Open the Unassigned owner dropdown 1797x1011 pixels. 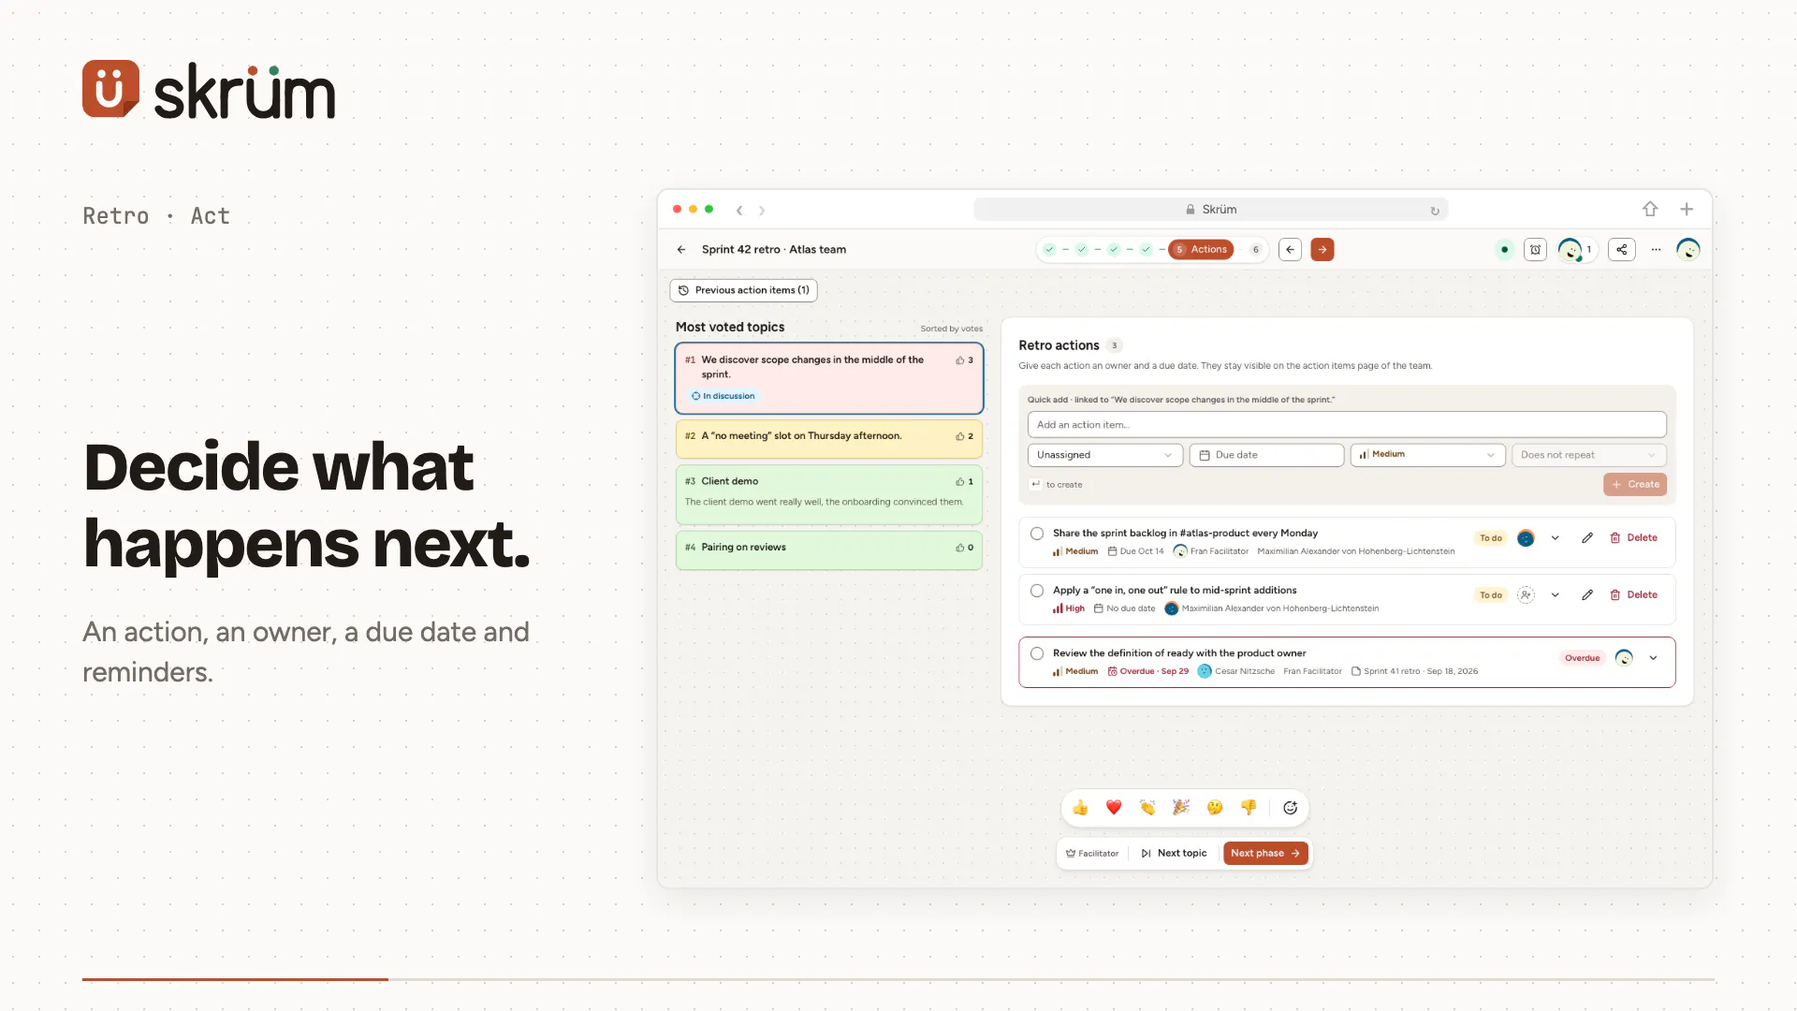(x=1104, y=455)
